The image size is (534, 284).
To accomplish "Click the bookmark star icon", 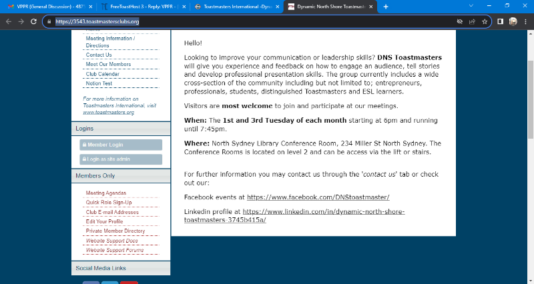I will 484,21.
